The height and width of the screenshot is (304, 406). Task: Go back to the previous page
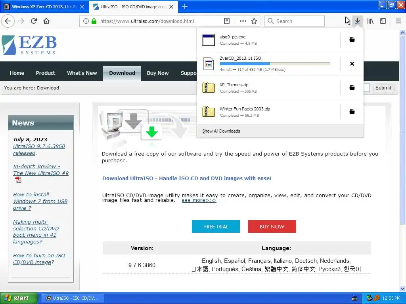[8, 21]
